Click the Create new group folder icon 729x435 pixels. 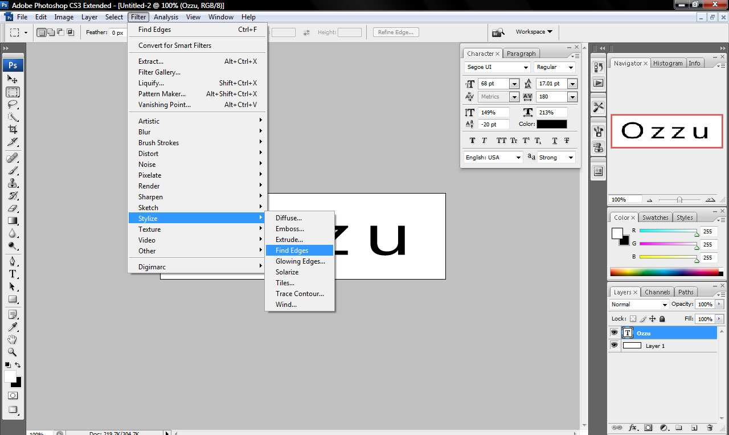(679, 428)
